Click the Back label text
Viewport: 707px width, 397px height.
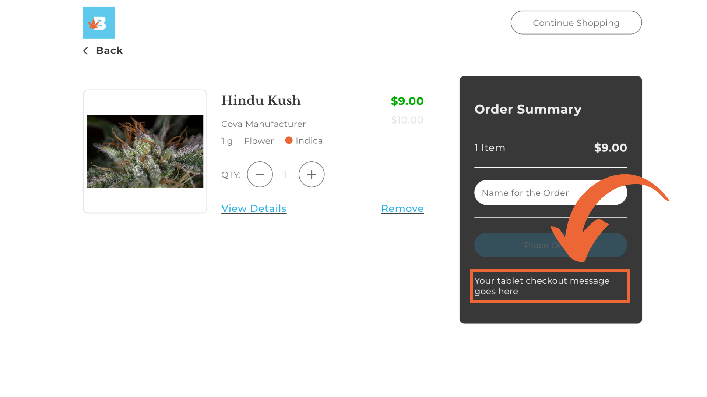(x=109, y=51)
